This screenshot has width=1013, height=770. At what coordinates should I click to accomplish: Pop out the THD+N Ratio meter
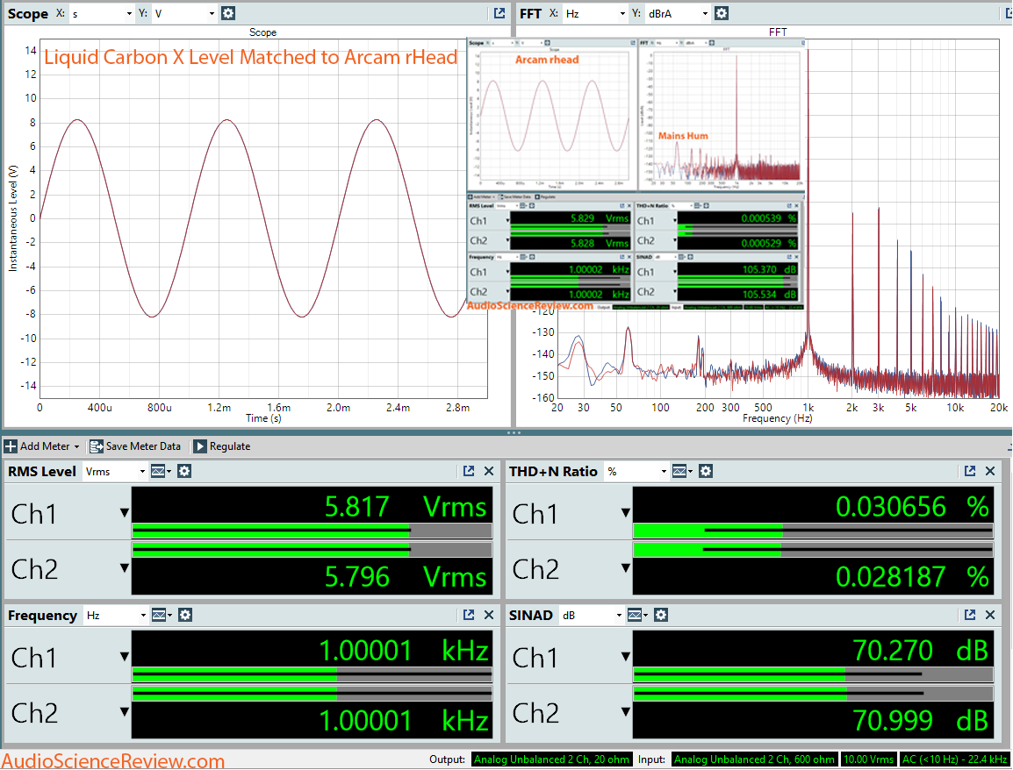(970, 471)
